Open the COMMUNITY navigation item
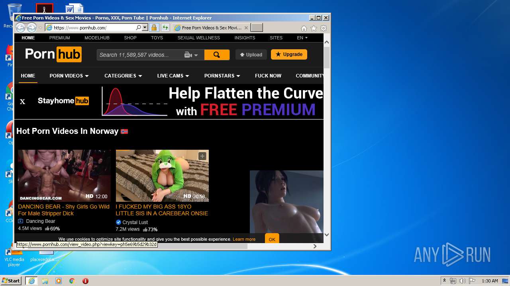This screenshot has height=286, width=510. click(310, 75)
